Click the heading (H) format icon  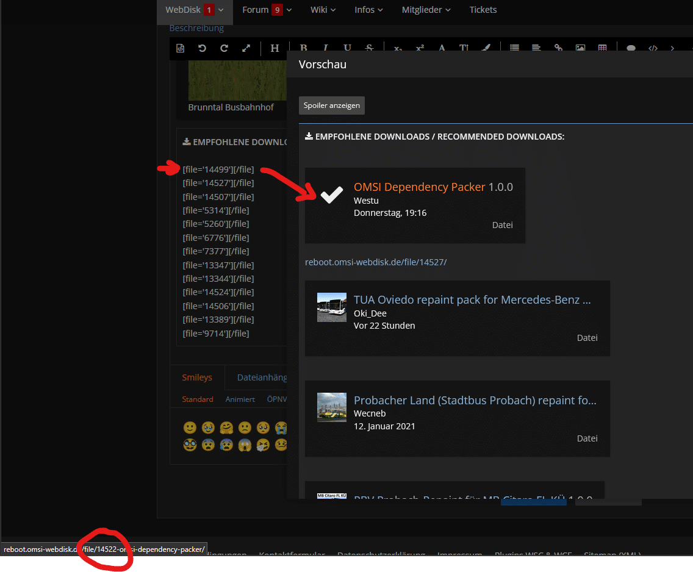click(275, 48)
